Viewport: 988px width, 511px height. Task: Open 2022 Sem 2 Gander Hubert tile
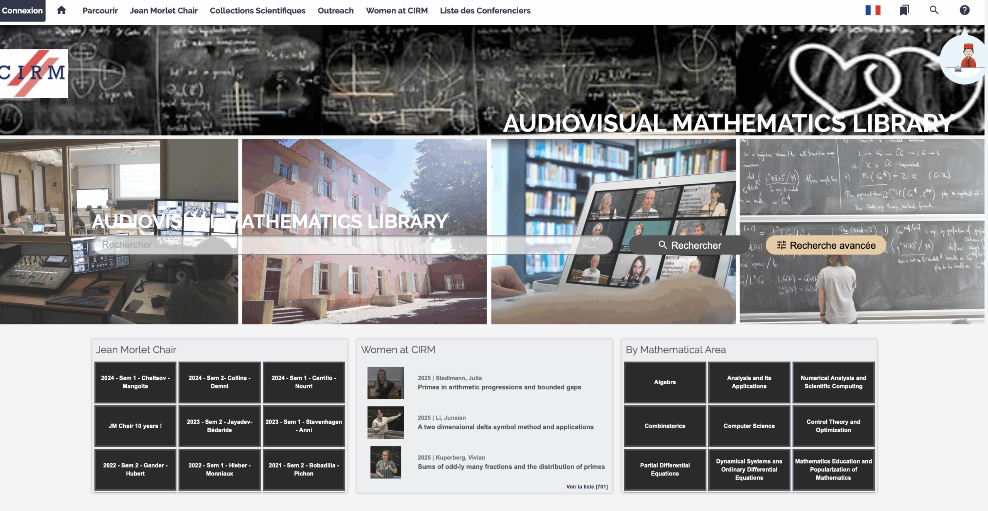(135, 469)
